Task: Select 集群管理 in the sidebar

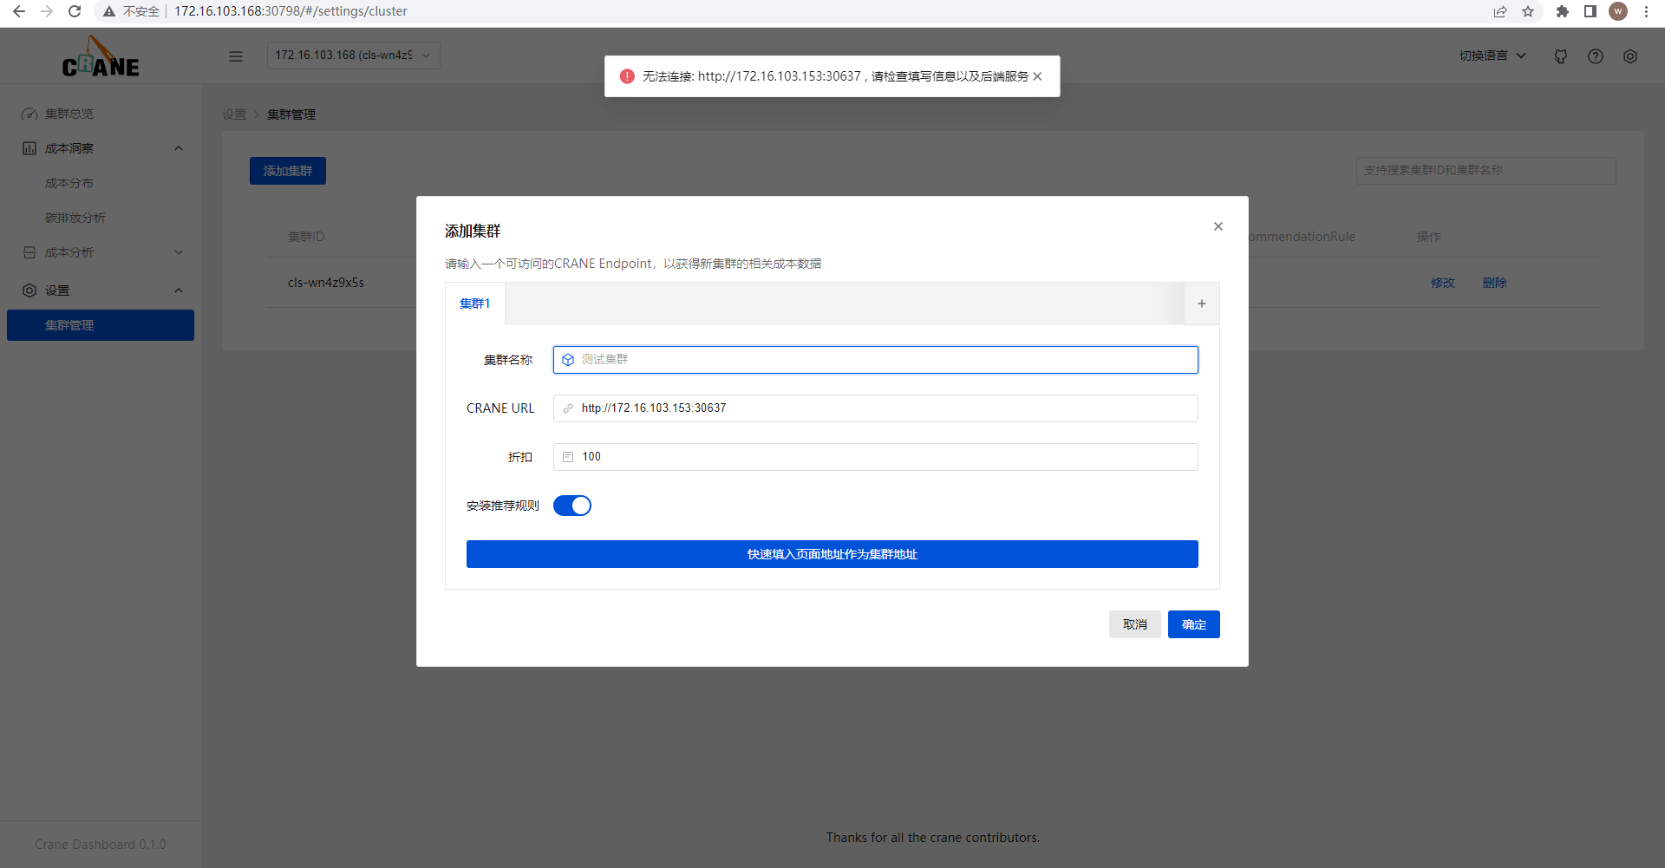Action: (101, 325)
